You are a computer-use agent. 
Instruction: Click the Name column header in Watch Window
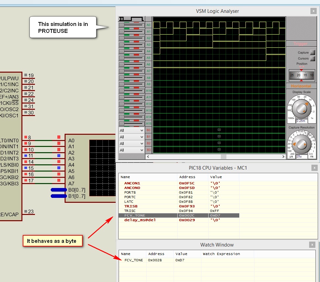point(132,254)
